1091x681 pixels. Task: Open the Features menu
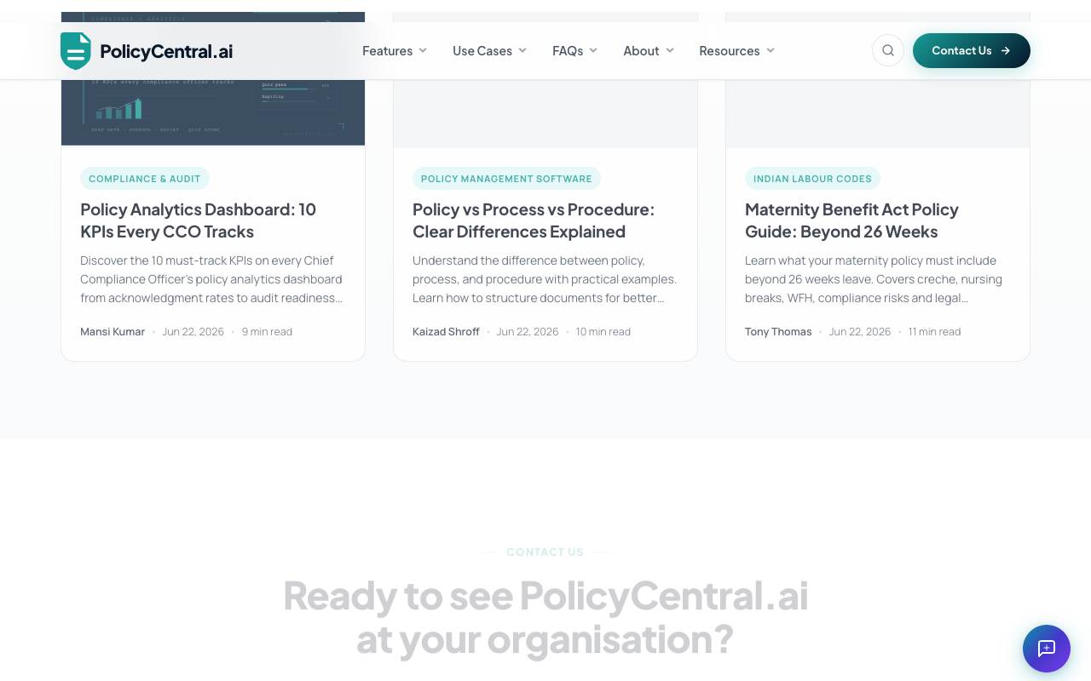(x=395, y=50)
